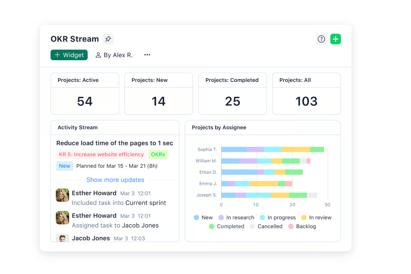Click Joseph S.'s grey Cancelled bar segment
The width and height of the screenshot is (411, 274).
pyautogui.click(x=312, y=195)
